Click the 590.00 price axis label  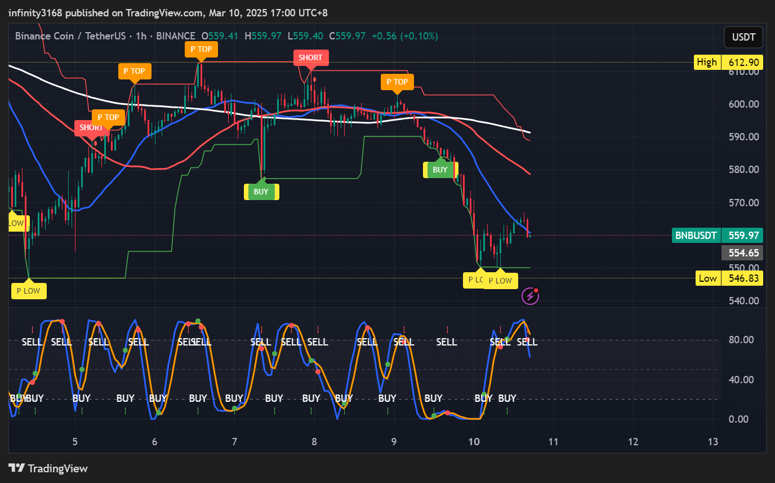pyautogui.click(x=745, y=137)
